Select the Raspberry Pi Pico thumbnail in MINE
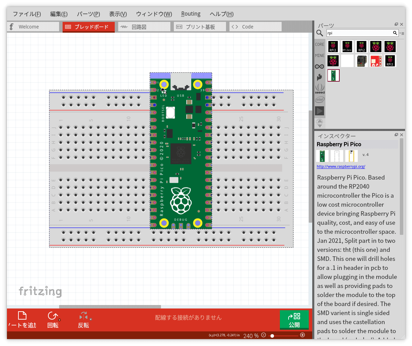 (x=333, y=75)
